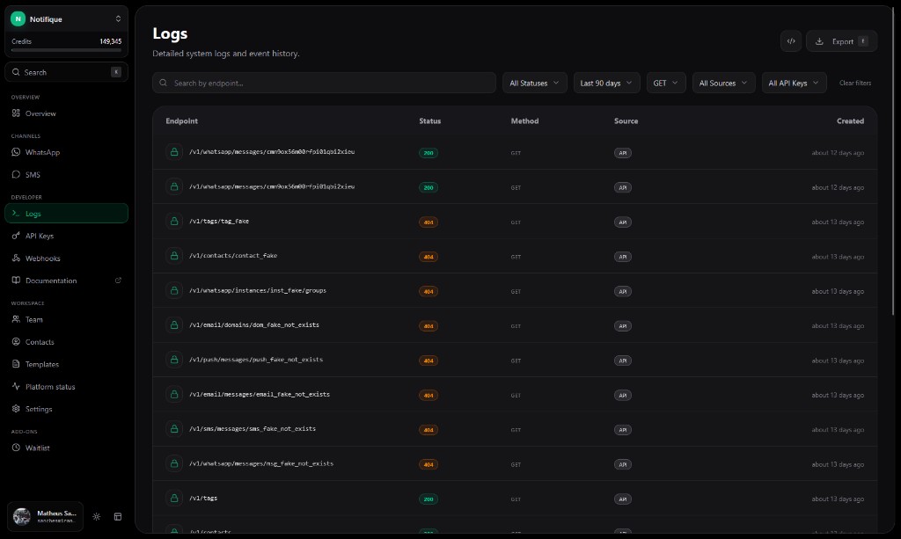901x539 pixels.
Task: Toggle light theme with sun icon
Action: [97, 516]
